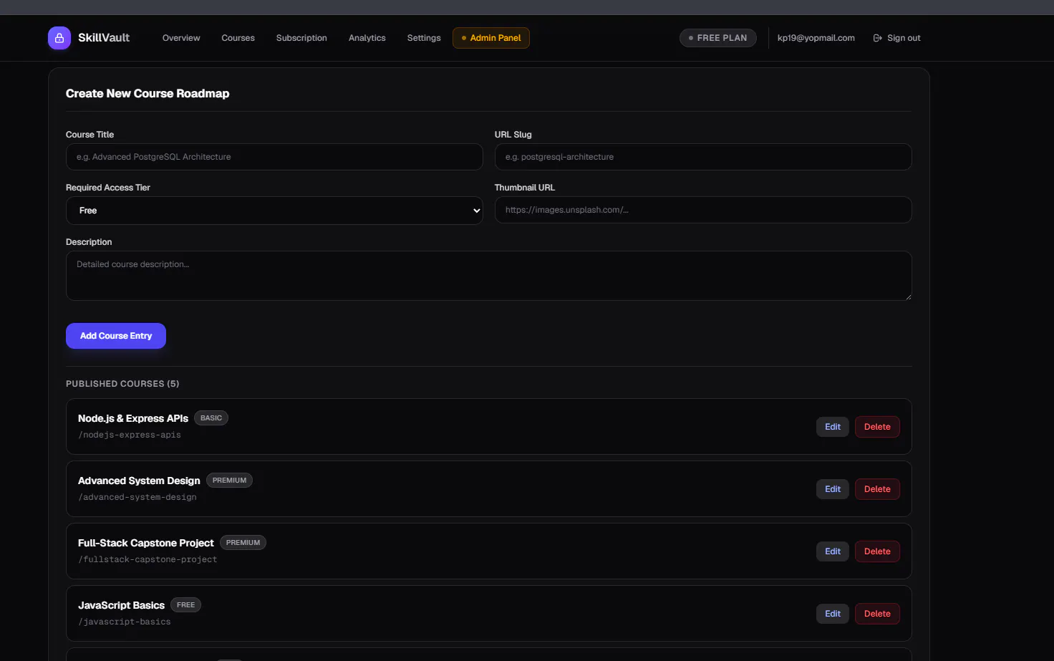Click the BASIC tier badge
This screenshot has width=1054, height=661.
coord(211,418)
